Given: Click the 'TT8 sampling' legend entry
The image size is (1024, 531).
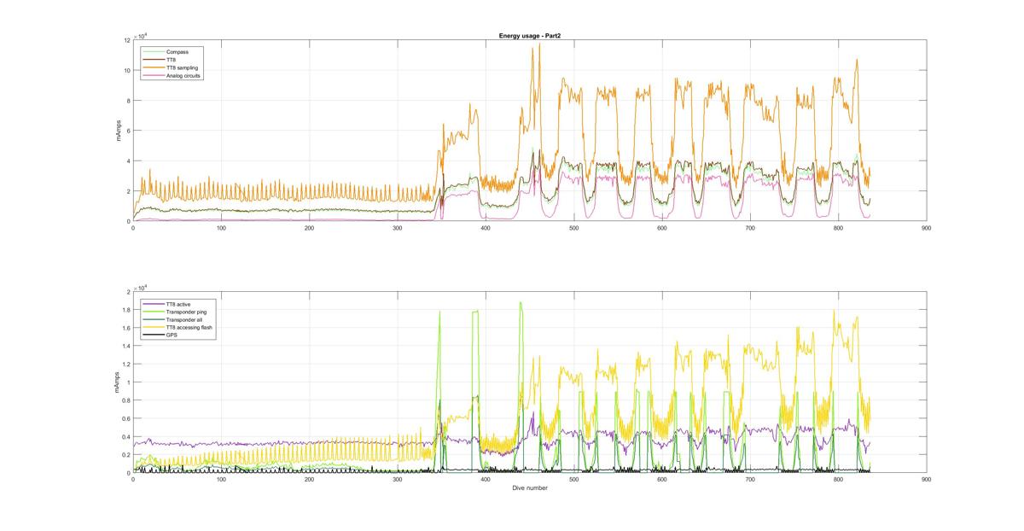Looking at the screenshot, I should pos(171,67).
